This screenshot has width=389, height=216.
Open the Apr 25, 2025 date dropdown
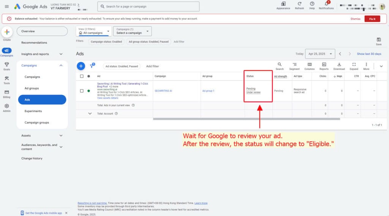(320, 54)
